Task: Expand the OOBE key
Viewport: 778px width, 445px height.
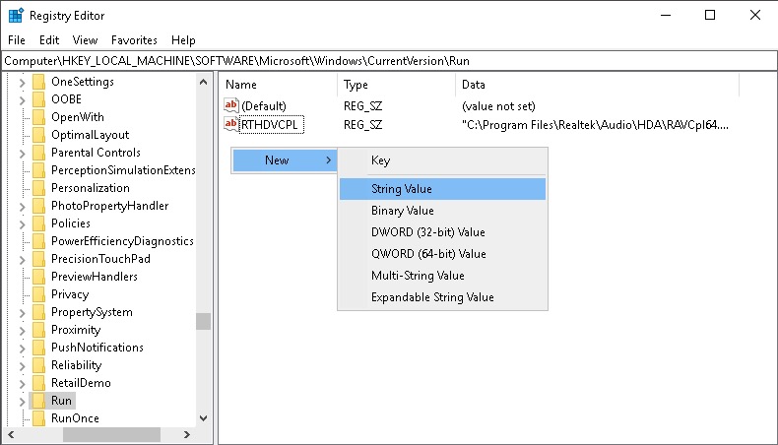Action: [22, 100]
